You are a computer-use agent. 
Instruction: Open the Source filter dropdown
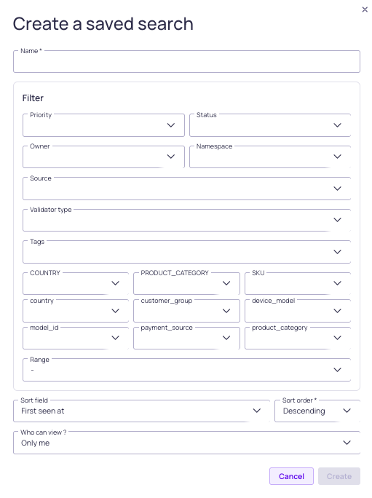click(187, 189)
